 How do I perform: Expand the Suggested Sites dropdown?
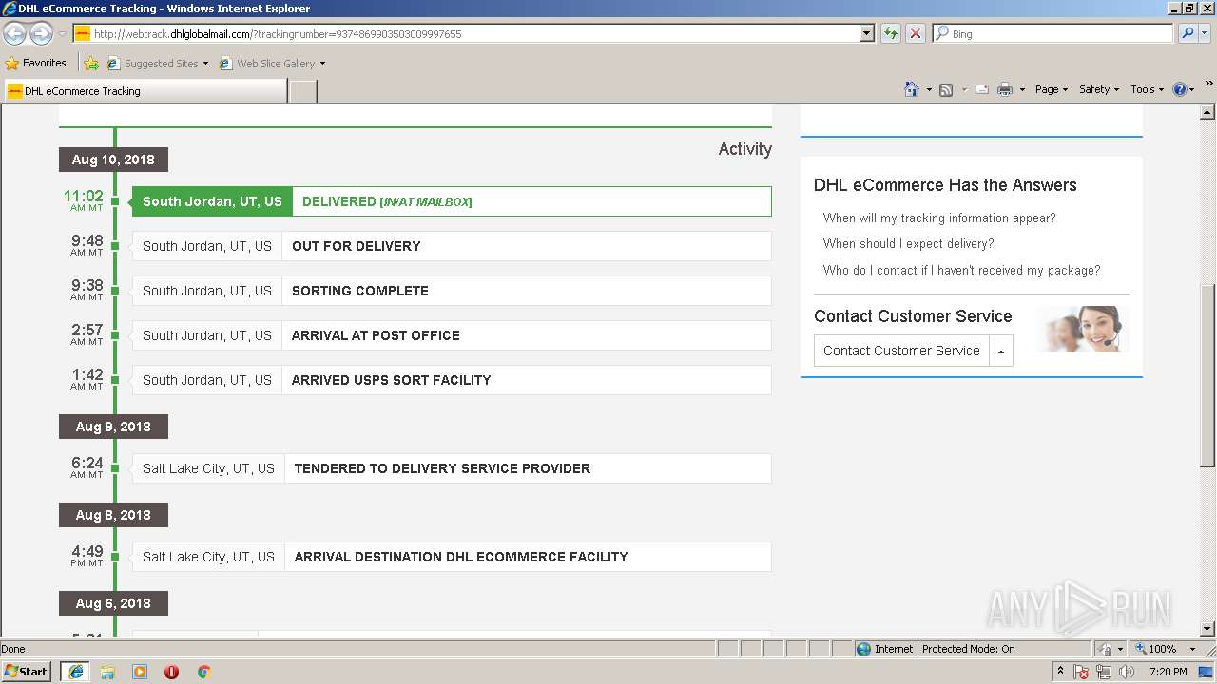coord(205,64)
